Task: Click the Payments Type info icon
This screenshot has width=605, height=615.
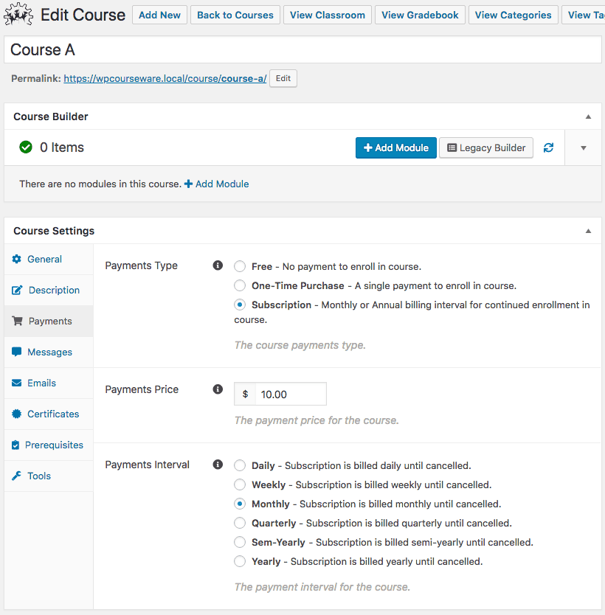Action: 218,265
